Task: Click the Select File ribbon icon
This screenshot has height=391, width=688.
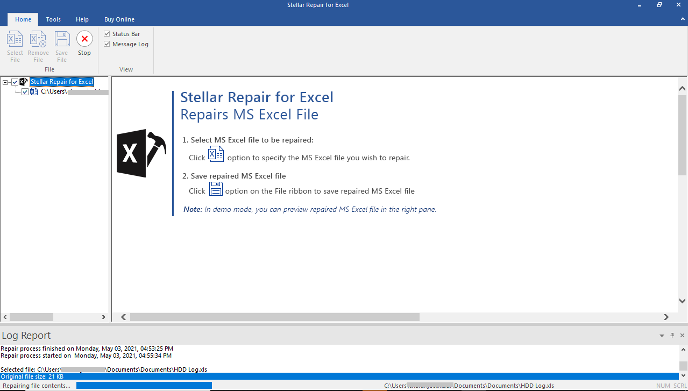Action: (x=15, y=39)
